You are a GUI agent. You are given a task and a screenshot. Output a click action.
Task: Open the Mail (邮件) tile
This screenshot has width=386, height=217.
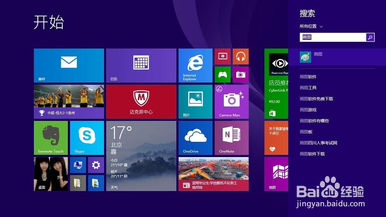point(69,66)
